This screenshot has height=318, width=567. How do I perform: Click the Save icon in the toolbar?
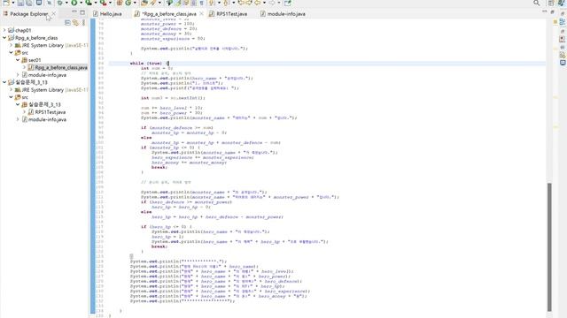(x=20, y=3)
